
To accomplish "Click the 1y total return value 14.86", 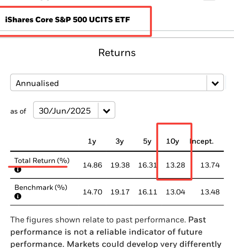I will [x=92, y=165].
